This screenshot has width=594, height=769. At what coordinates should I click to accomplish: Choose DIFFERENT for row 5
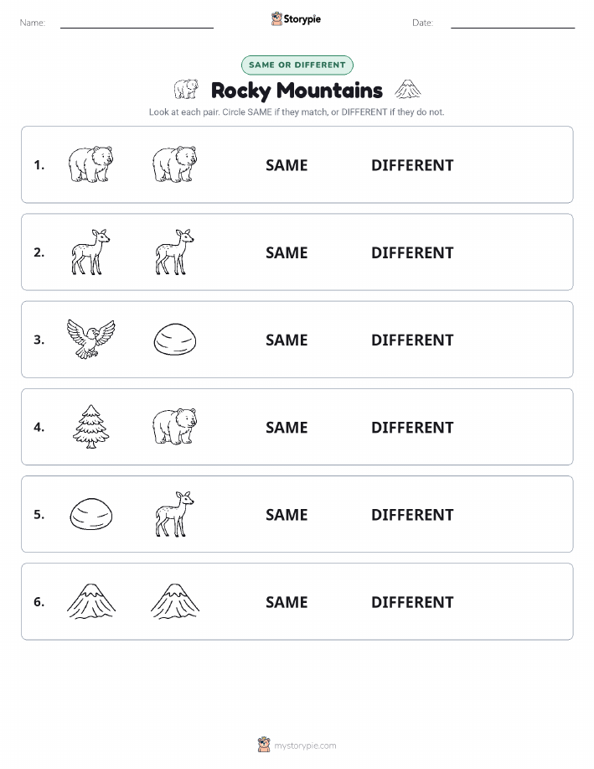click(x=412, y=514)
